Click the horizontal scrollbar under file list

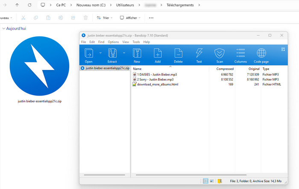coord(191,175)
